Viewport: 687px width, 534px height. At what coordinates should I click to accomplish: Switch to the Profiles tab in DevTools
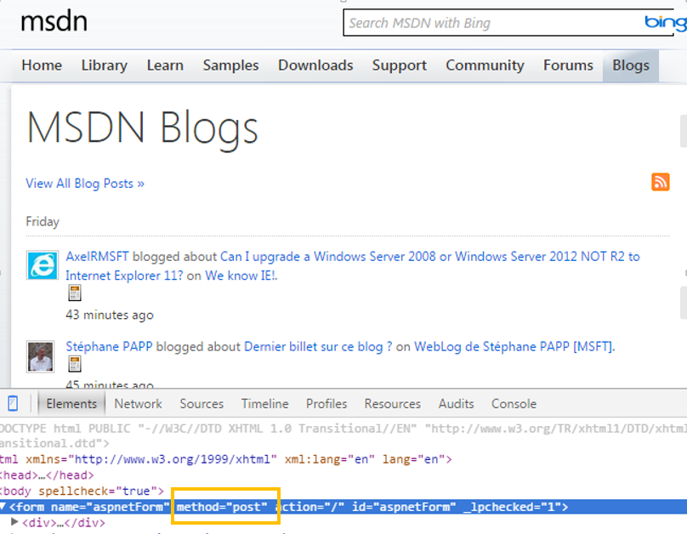click(x=326, y=403)
